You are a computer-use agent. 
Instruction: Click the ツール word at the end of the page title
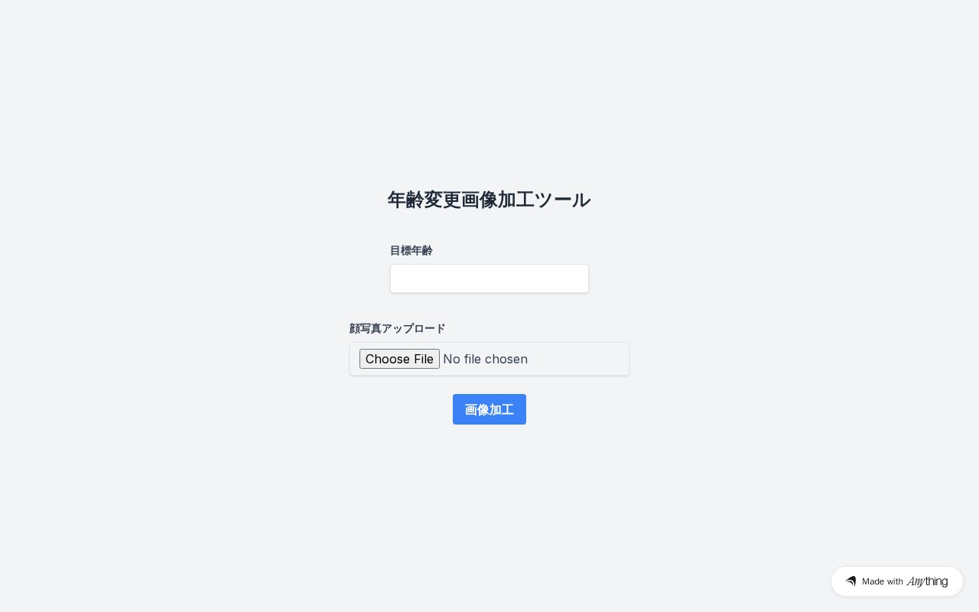click(x=562, y=200)
